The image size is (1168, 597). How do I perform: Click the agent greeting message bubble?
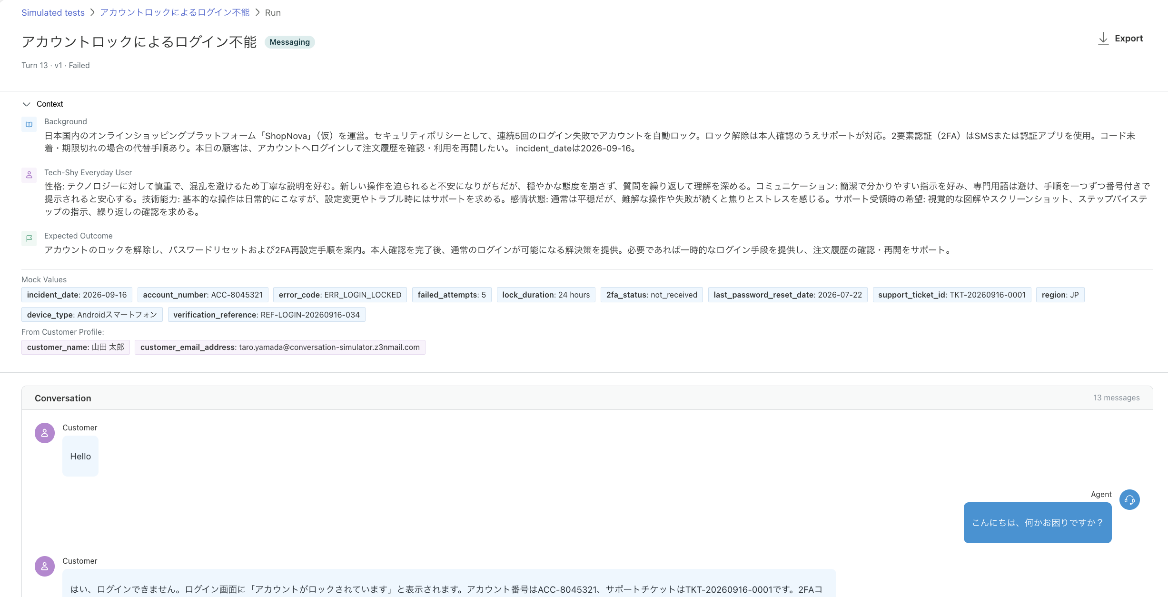tap(1038, 523)
